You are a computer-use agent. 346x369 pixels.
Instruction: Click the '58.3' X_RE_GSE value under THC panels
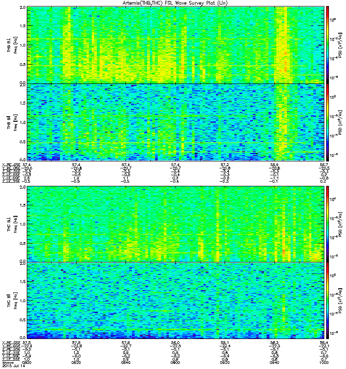click(274, 343)
